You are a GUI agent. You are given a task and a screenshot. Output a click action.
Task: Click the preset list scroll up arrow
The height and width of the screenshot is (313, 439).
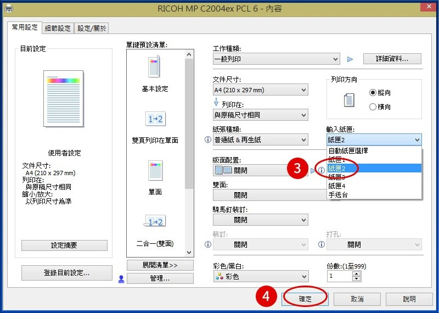[189, 54]
